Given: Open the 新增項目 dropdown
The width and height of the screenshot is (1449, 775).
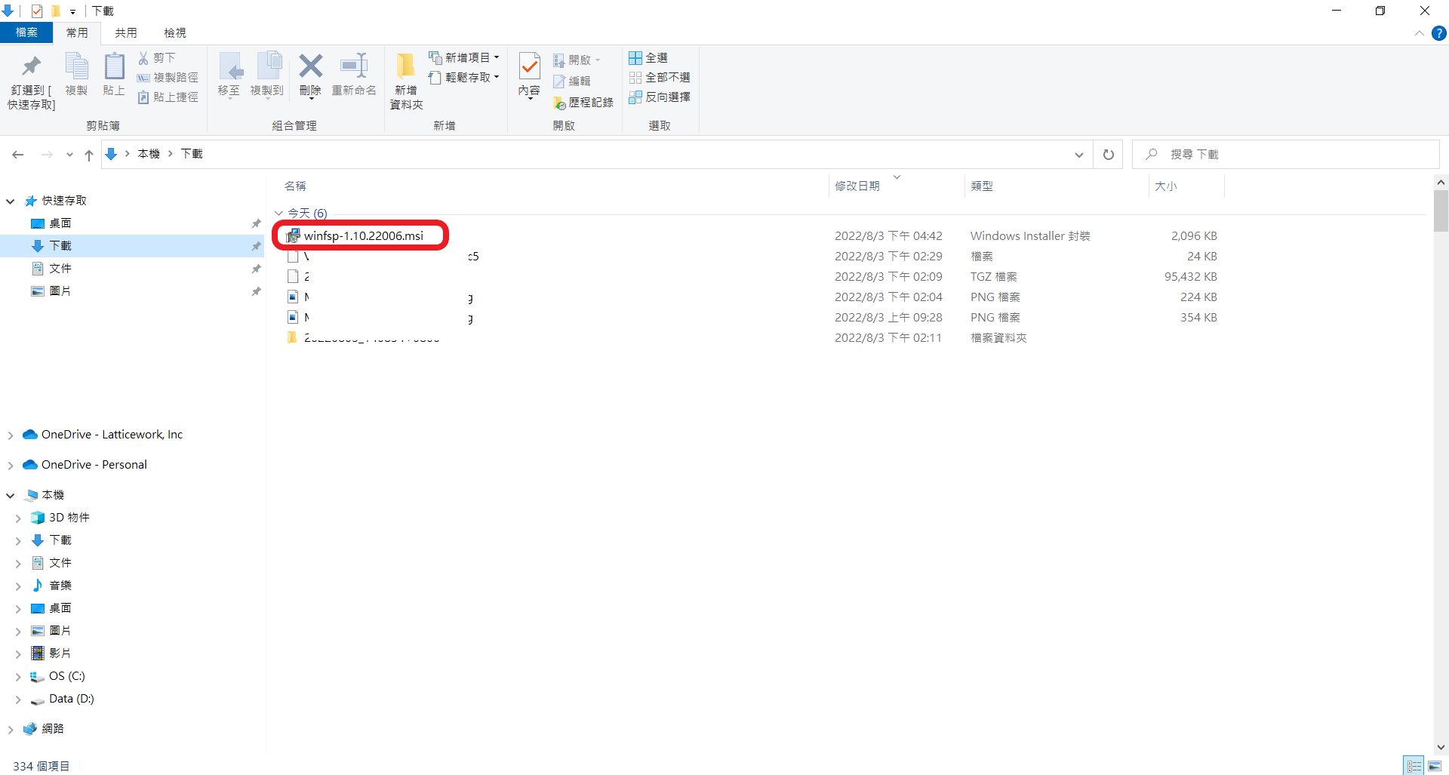Looking at the screenshot, I should [463, 57].
